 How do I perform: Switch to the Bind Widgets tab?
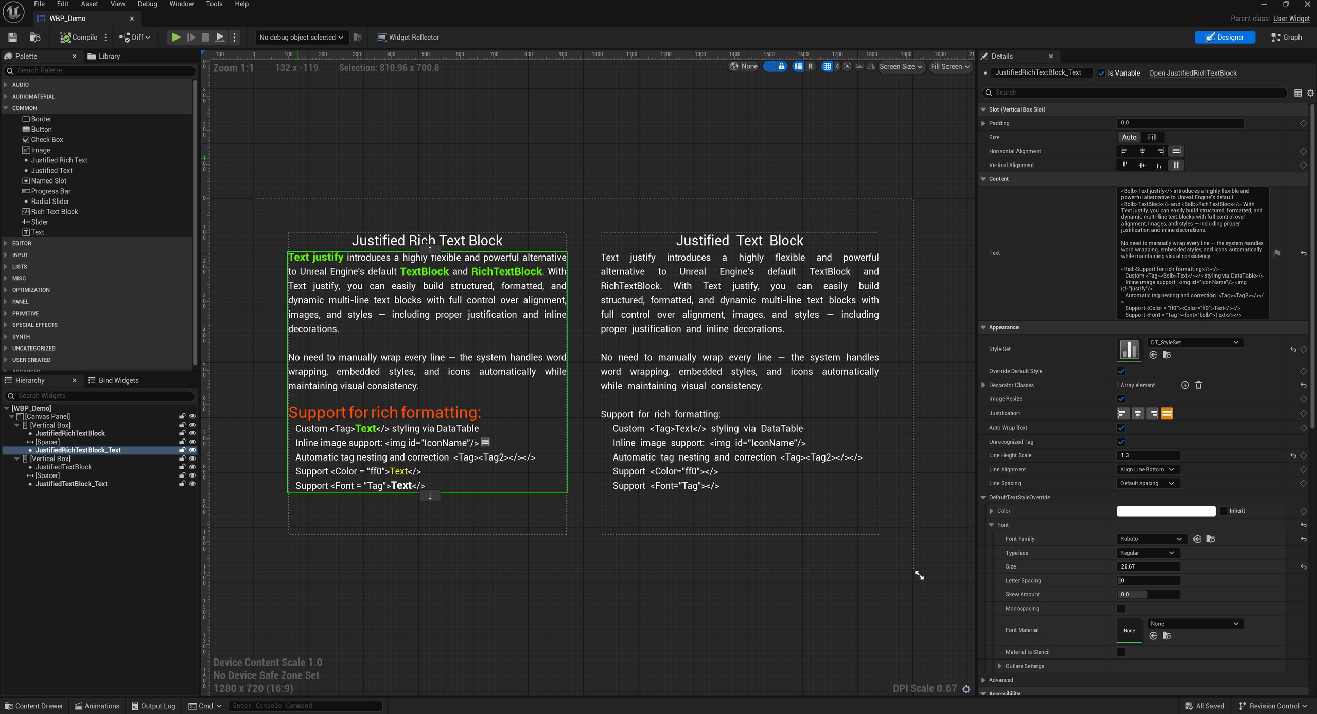click(x=113, y=380)
